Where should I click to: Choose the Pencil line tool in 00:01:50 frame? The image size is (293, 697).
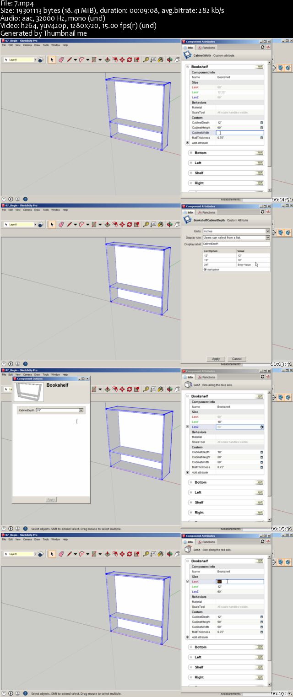coord(70,59)
